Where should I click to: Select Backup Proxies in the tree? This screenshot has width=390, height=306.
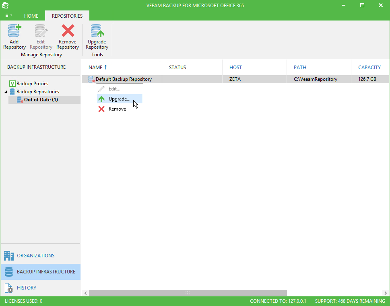coord(32,84)
